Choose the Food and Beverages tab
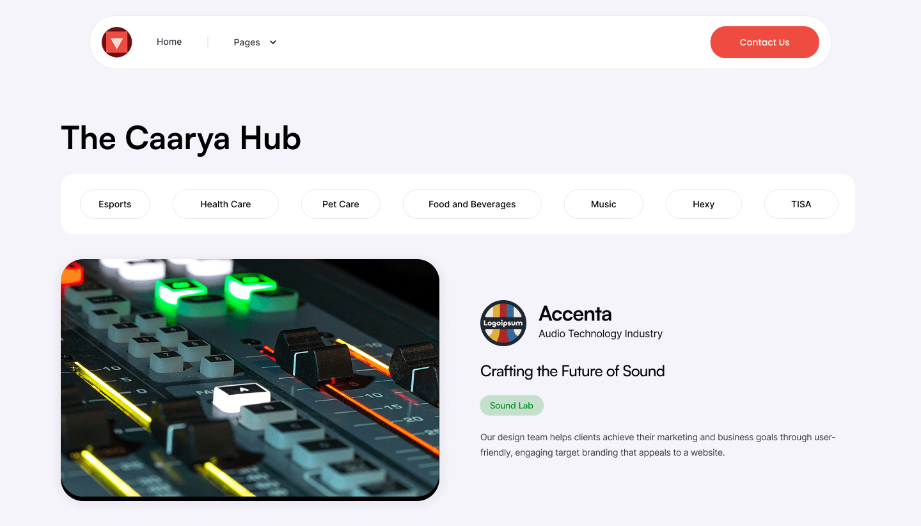921x526 pixels. 472,204
